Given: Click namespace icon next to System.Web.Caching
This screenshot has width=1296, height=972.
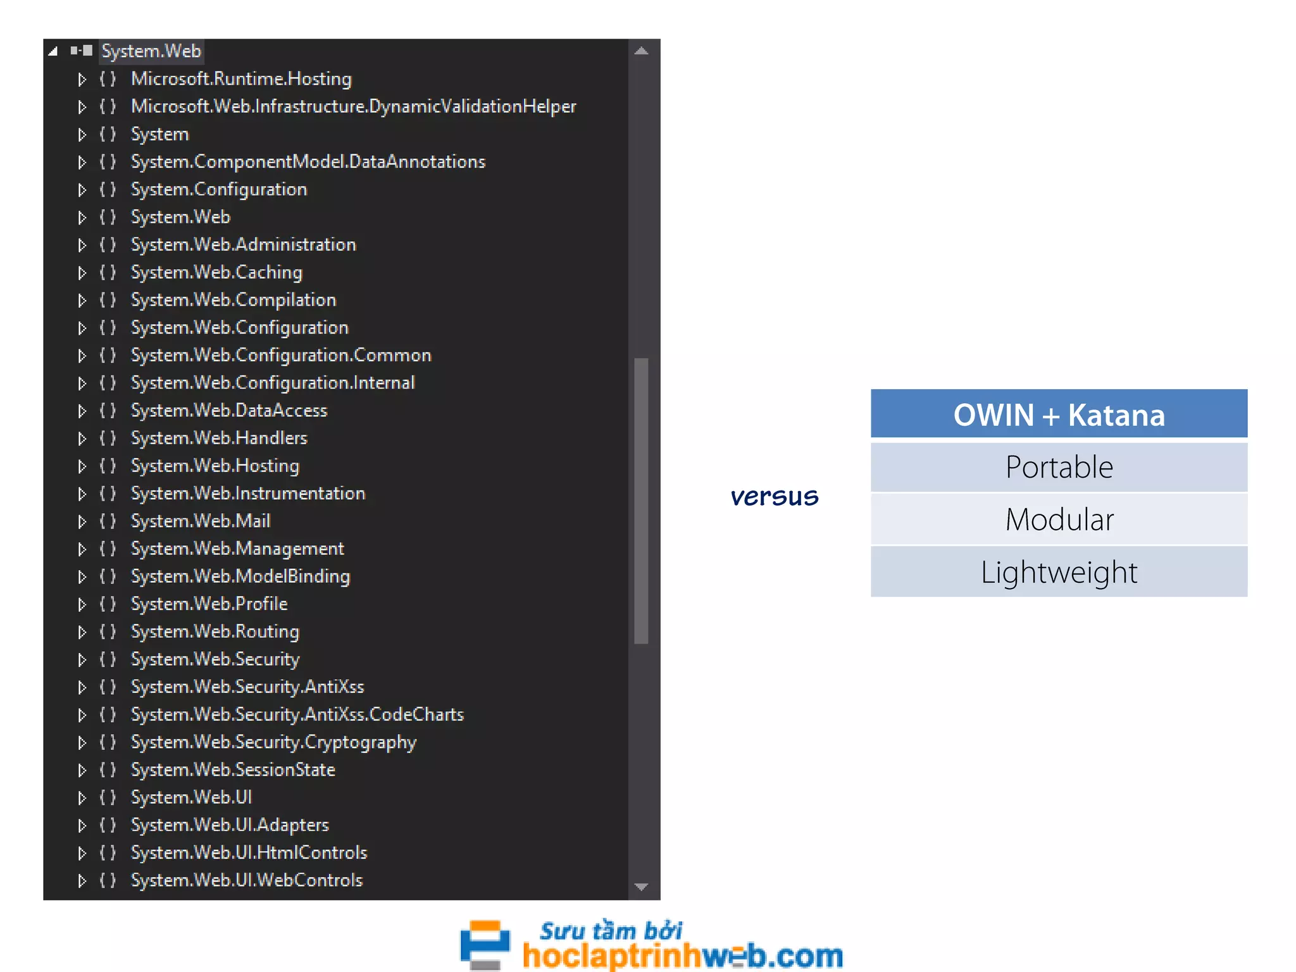Looking at the screenshot, I should coord(108,273).
